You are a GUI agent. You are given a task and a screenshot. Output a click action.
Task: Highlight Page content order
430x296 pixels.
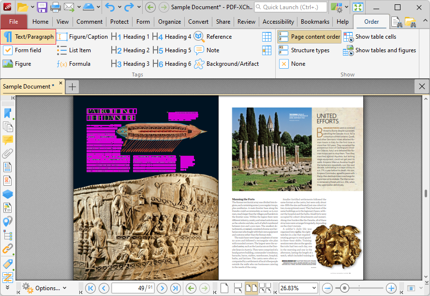(309, 36)
